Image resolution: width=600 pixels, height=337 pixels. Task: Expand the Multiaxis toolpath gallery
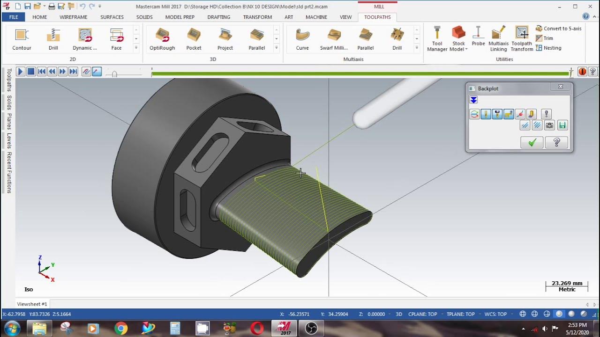(x=416, y=48)
